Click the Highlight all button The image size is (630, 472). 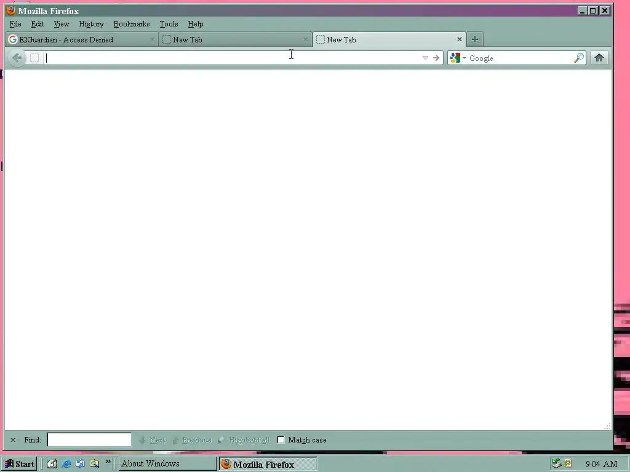point(244,440)
